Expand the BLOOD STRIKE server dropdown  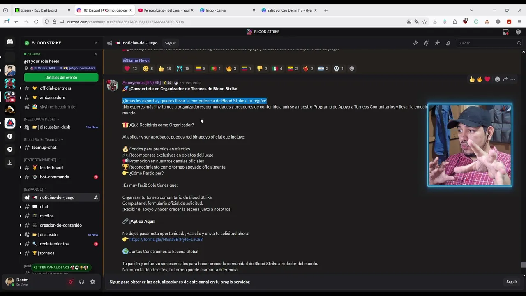(96, 43)
